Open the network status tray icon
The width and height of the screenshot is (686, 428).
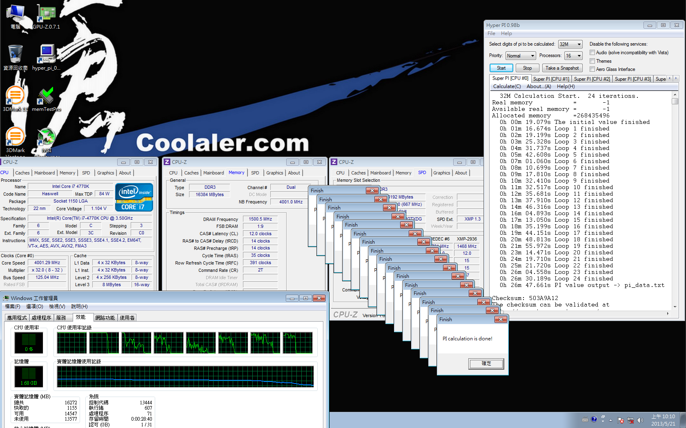[630, 420]
